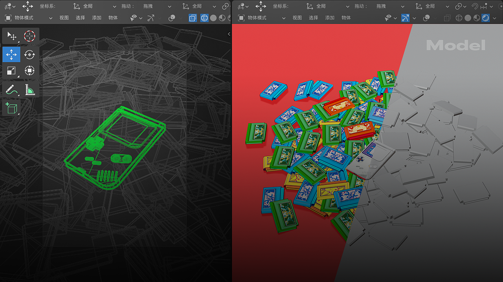Toggle X-ray in the left viewport
This screenshot has height=282, width=503.
point(193,18)
